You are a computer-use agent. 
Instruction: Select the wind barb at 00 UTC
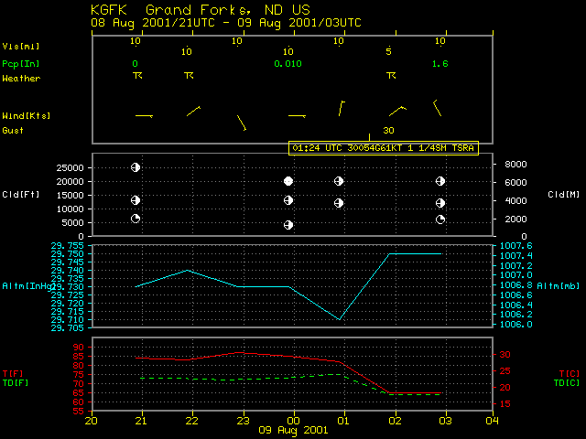[x=297, y=116]
